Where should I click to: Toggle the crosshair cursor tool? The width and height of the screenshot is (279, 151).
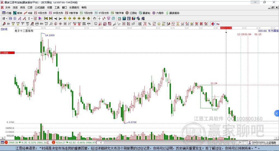click(99, 18)
